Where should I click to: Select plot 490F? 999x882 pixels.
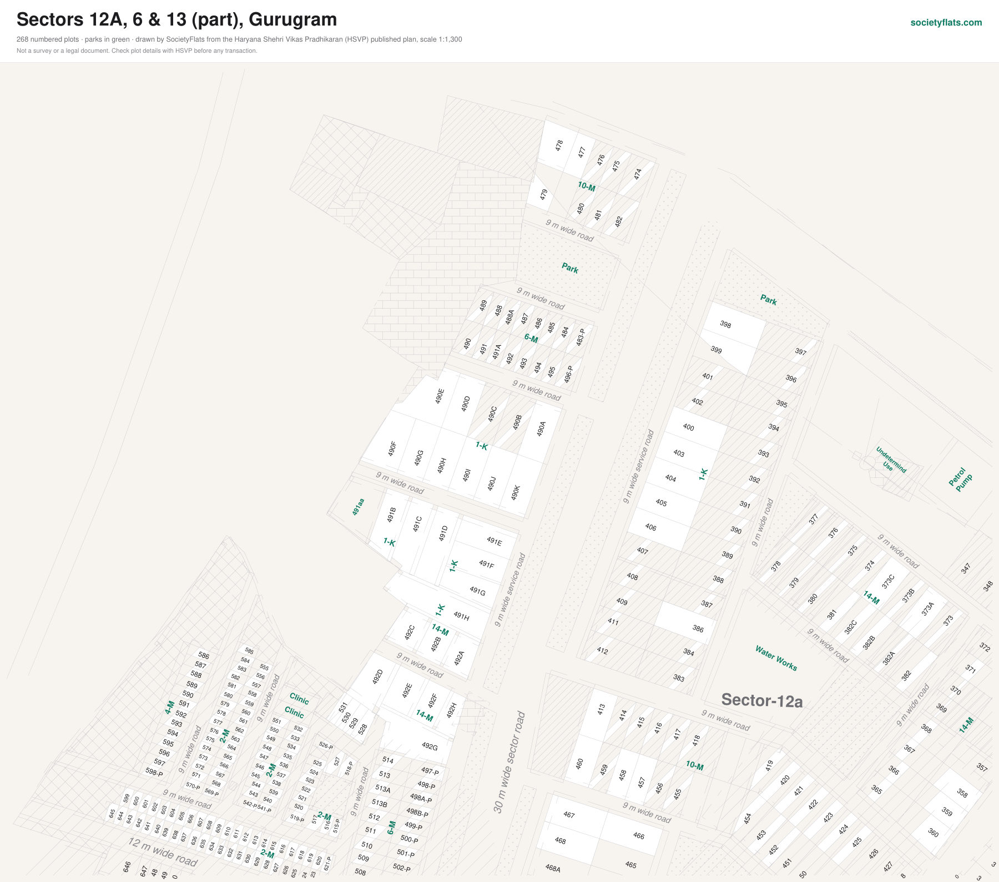(x=392, y=448)
